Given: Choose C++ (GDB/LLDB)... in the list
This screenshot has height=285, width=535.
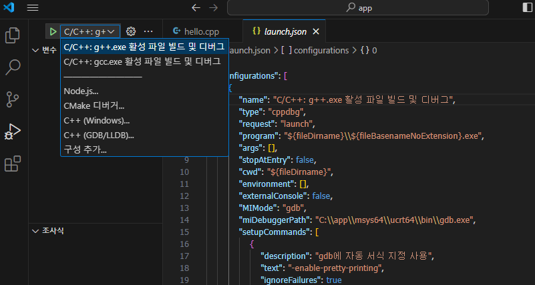Looking at the screenshot, I should point(144,135).
